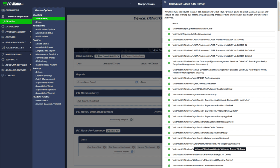Expand the Reports sidebar submenu arrow

tap(30, 37)
